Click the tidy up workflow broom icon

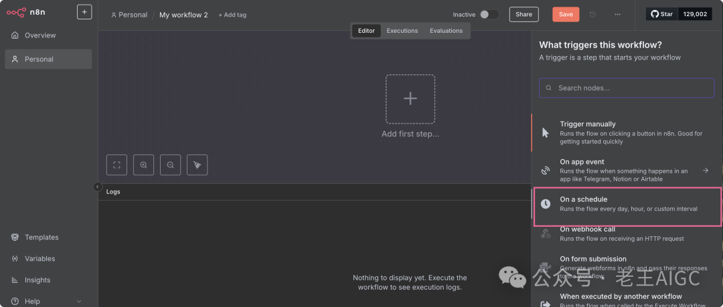tap(197, 165)
